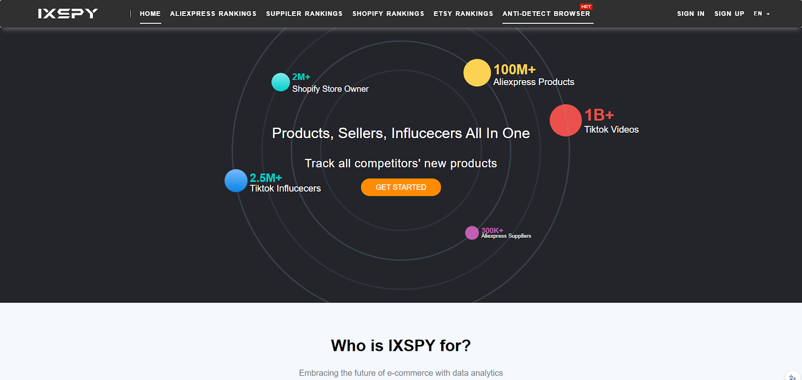The image size is (802, 380).
Task: Click the GET STARTED button
Action: [x=401, y=187]
